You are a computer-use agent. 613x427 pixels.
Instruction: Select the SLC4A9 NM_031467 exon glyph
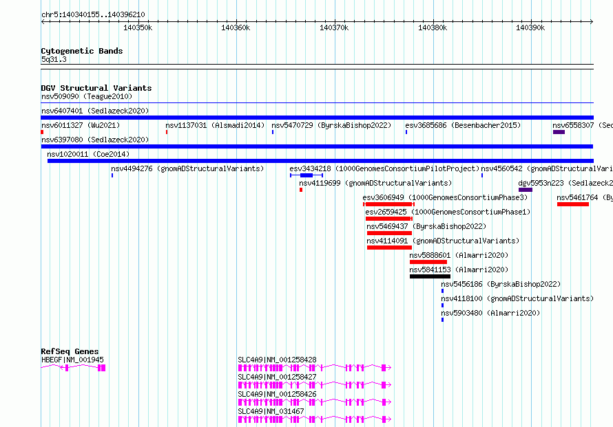tap(315, 419)
